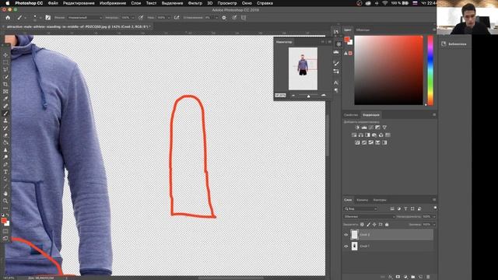Select the Lasso tool
Image resolution: width=498 pixels, height=280 pixels.
tap(5, 69)
